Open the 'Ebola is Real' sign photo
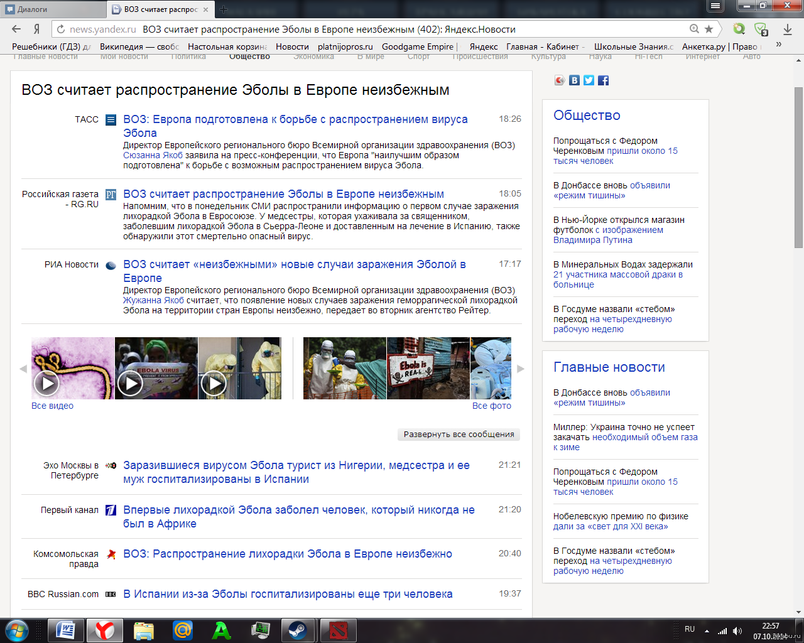Image resolution: width=804 pixels, height=643 pixels. [x=428, y=368]
